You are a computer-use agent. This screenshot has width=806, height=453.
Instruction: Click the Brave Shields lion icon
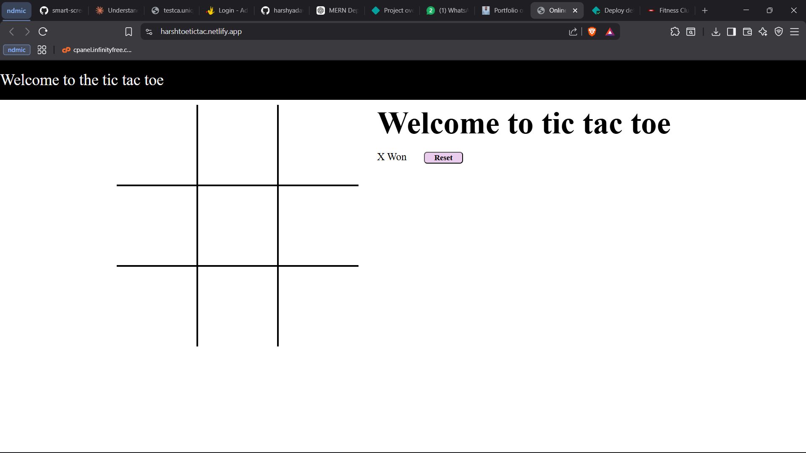click(x=592, y=31)
